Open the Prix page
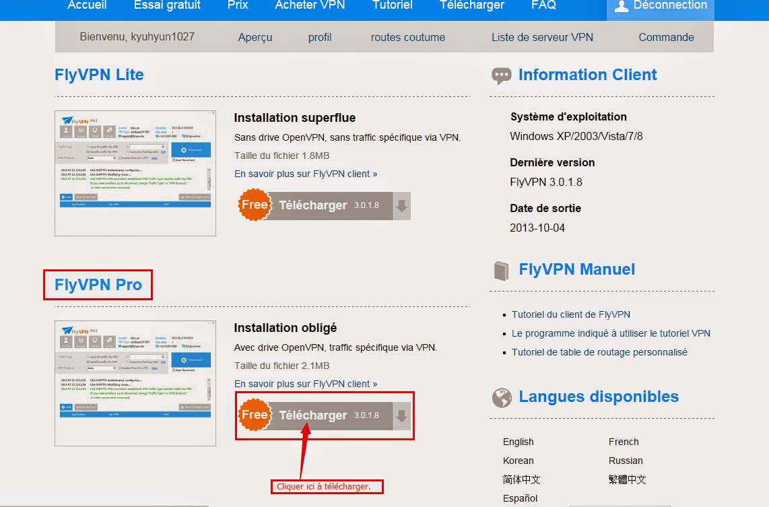Screen dimensions: 769x507 pyautogui.click(x=238, y=5)
